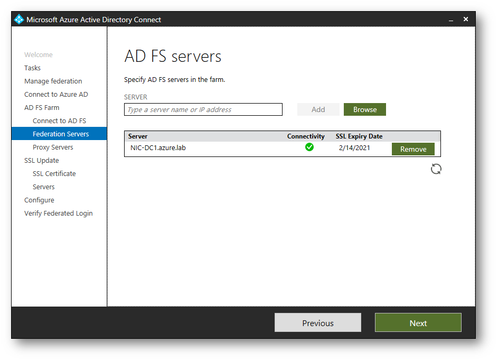
Task: Open the Proxy Servers substep
Action: point(53,147)
